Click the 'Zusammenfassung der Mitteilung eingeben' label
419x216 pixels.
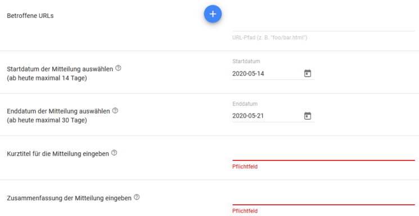[69, 198]
